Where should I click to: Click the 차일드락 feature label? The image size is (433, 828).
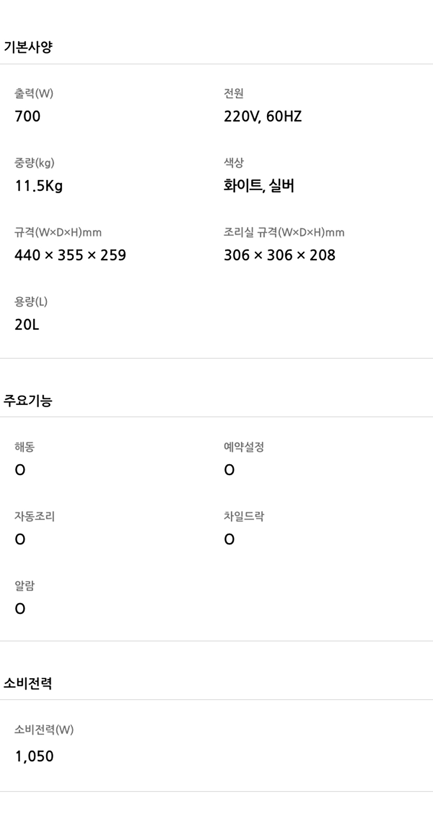244,516
